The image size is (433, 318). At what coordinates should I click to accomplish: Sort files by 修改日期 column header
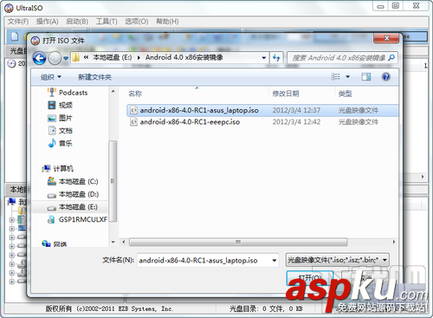[286, 94]
